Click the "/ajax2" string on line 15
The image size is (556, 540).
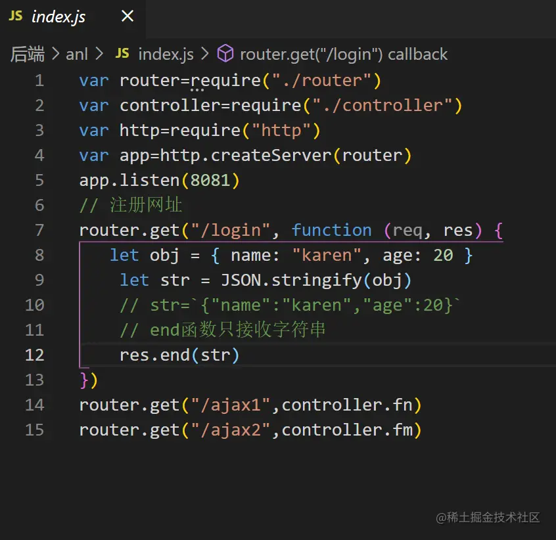click(x=231, y=430)
